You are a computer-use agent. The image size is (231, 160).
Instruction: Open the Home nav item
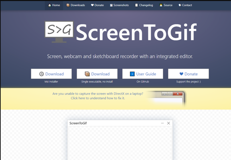point(54,5)
